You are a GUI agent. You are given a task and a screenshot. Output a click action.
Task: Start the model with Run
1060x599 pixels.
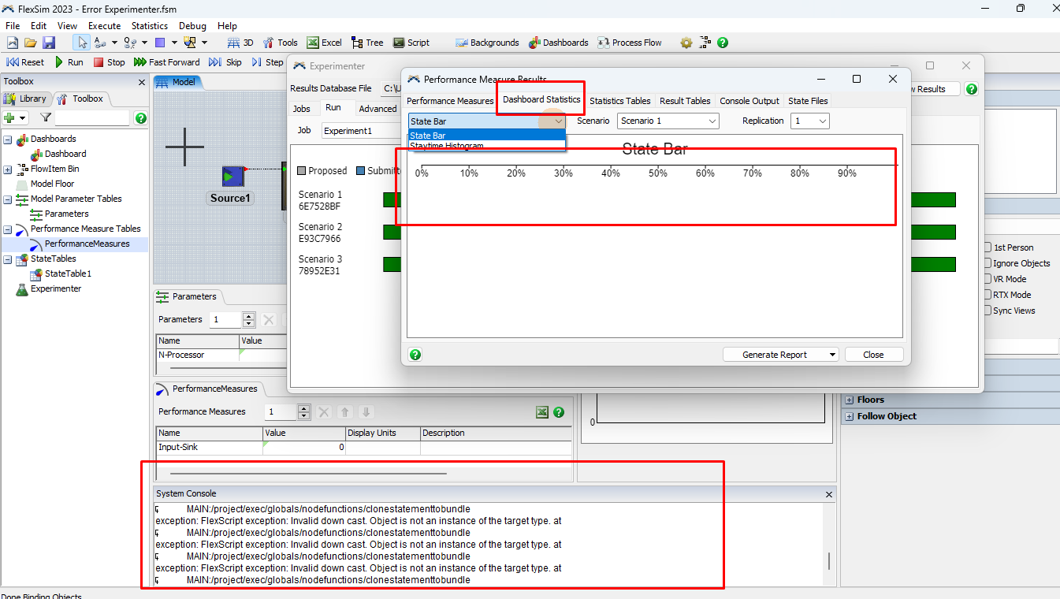coord(68,62)
